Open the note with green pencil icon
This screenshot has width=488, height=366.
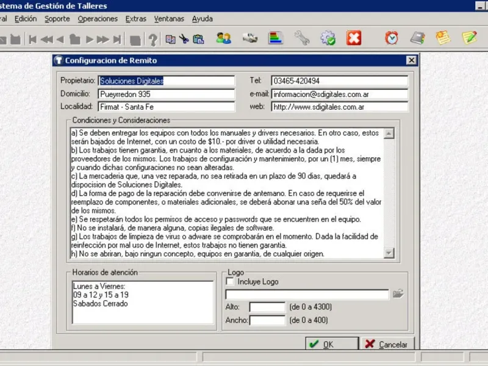point(469,38)
